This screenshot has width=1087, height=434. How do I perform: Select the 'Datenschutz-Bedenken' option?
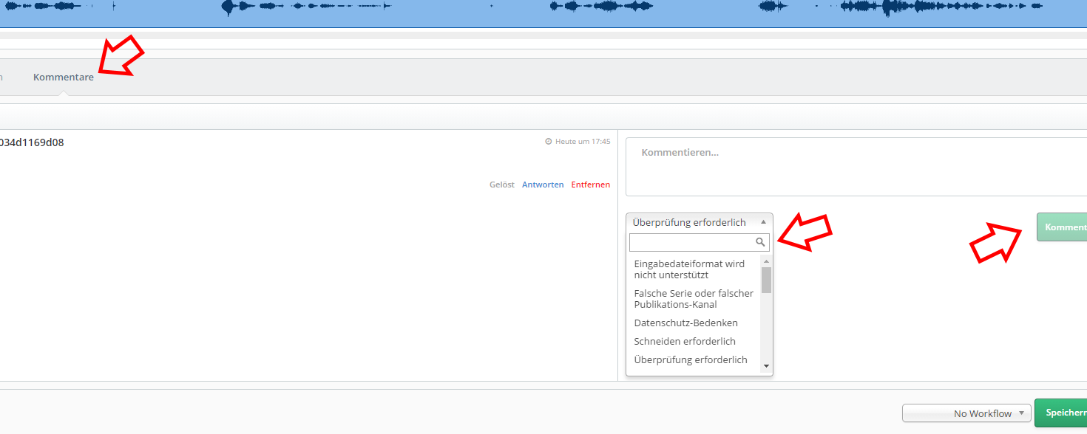(685, 323)
